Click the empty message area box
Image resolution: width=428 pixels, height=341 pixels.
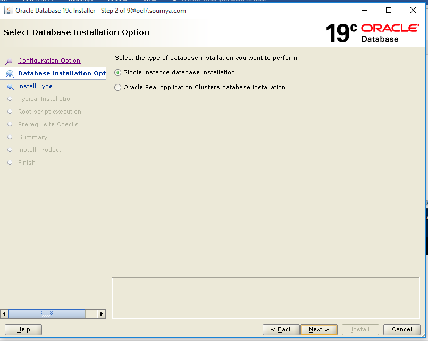(x=265, y=297)
